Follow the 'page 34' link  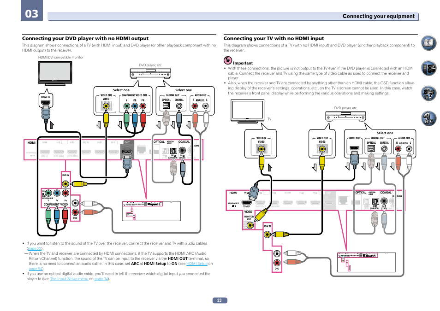[101, 279]
